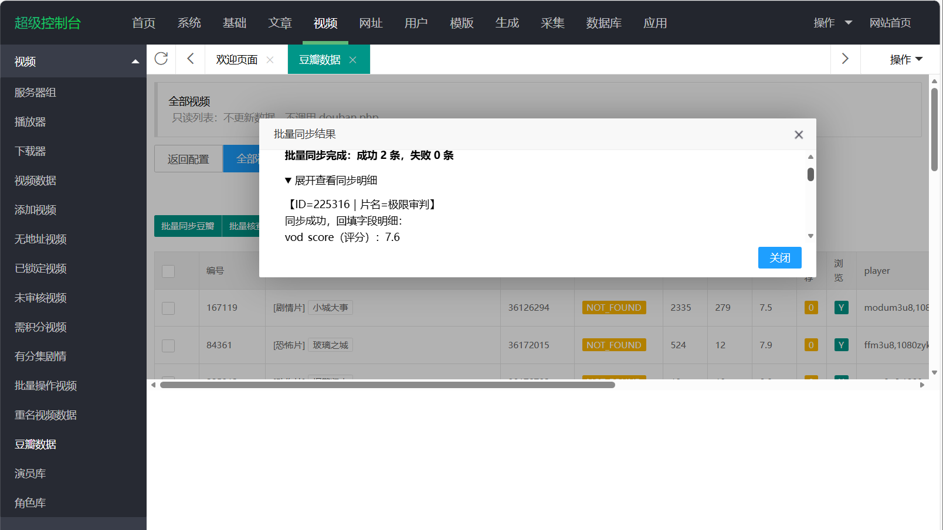Open the 数据库 top menu

[603, 23]
